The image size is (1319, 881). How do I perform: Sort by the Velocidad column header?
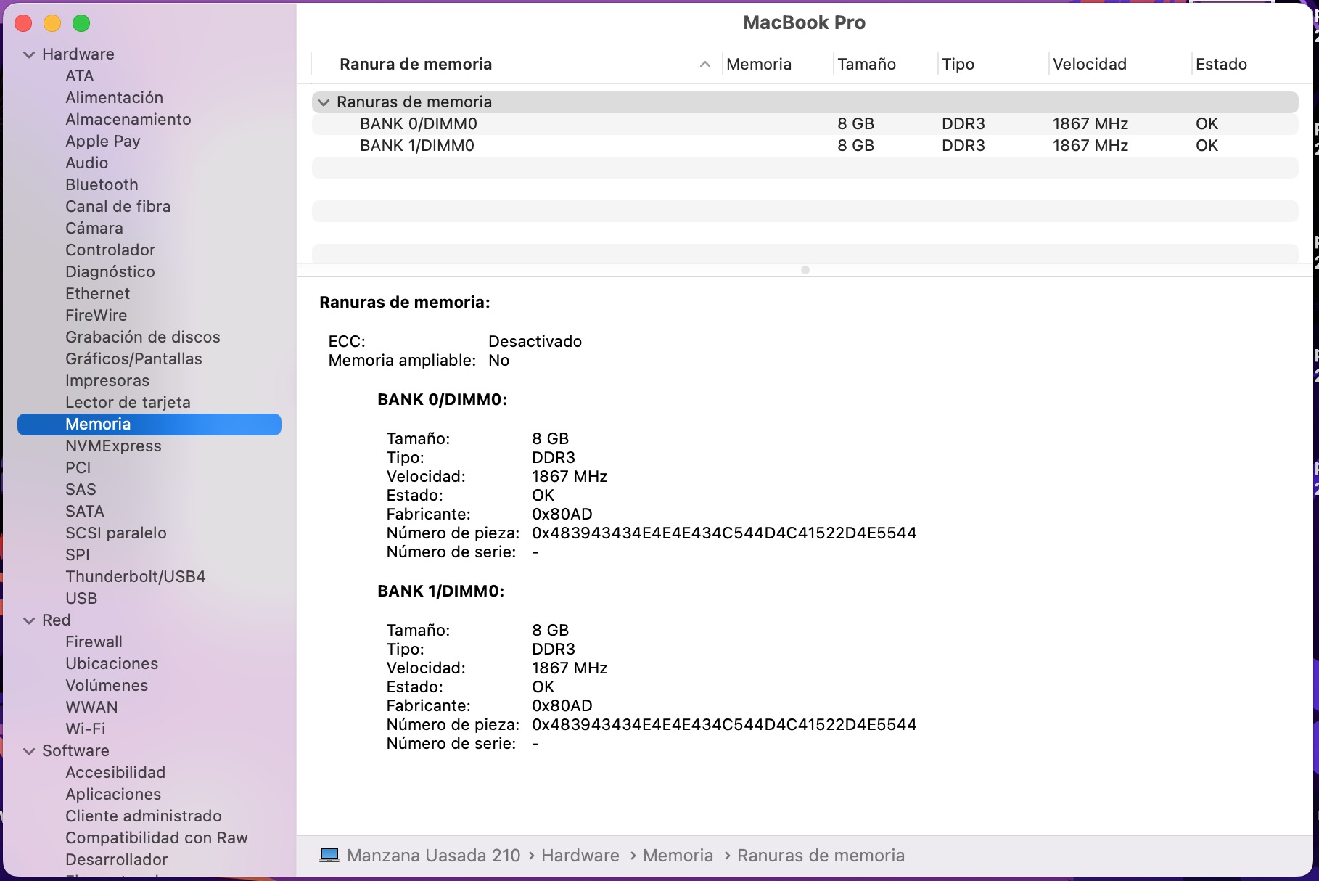[1089, 65]
